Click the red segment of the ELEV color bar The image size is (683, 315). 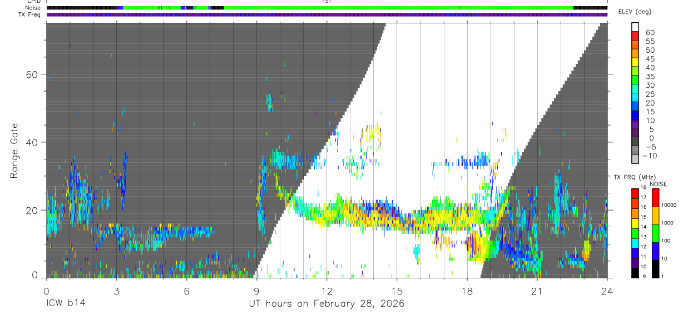[x=635, y=36]
